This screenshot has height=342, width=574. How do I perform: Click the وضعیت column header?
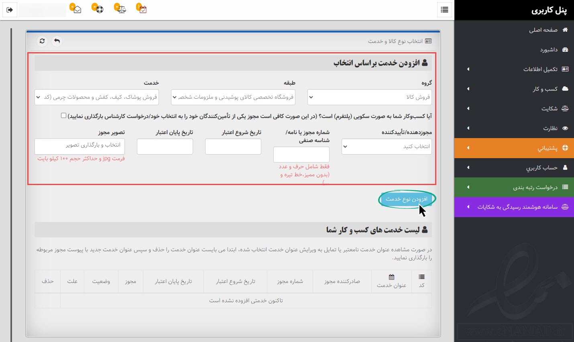tap(101, 281)
